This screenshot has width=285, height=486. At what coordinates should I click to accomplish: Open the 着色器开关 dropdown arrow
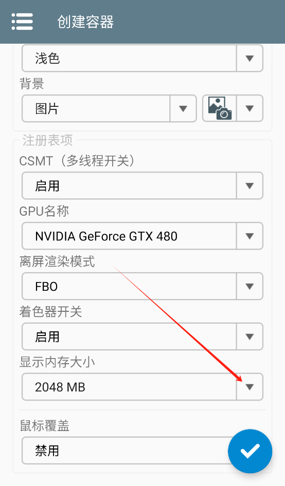pyautogui.click(x=250, y=337)
